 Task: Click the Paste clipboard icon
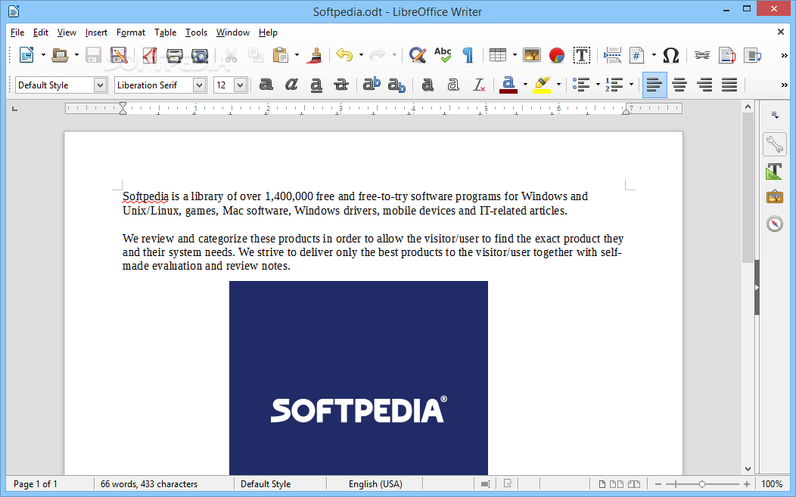coord(280,54)
